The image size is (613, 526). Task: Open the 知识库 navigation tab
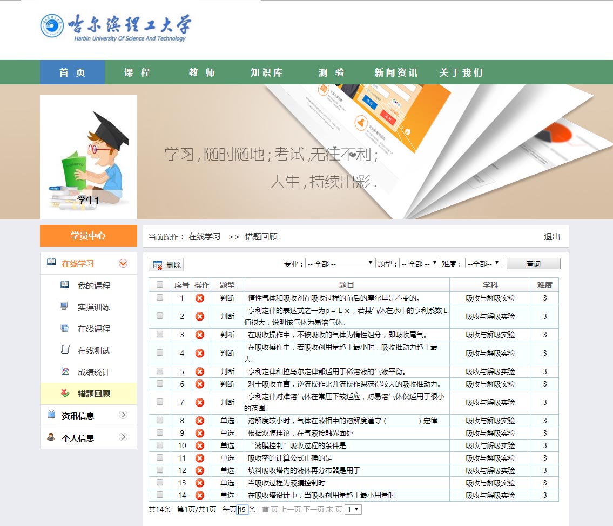(267, 72)
